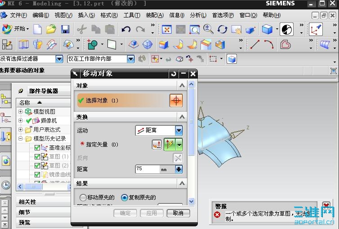The image size is (339, 229).
Task: Click the Fit view icon
Action: coord(167,29)
